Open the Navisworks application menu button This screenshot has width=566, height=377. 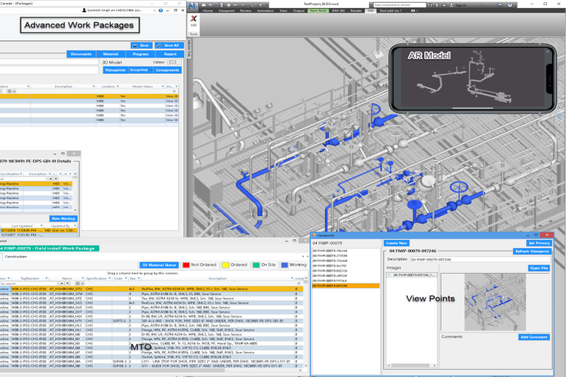(193, 5)
